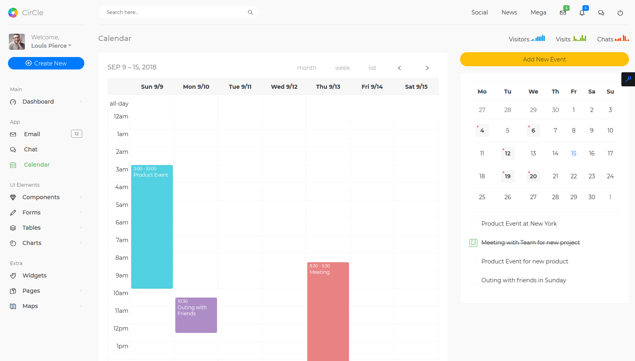Click the search magnifier icon
Image resolution: width=635 pixels, height=361 pixels.
coord(250,12)
